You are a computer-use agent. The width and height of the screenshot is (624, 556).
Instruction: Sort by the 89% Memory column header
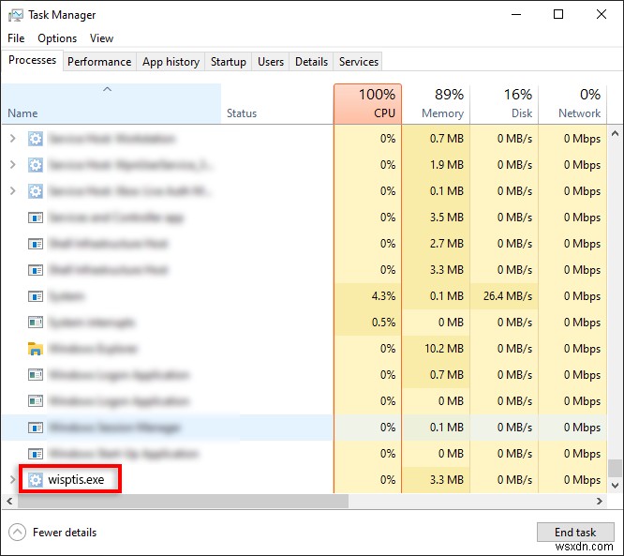(436, 103)
